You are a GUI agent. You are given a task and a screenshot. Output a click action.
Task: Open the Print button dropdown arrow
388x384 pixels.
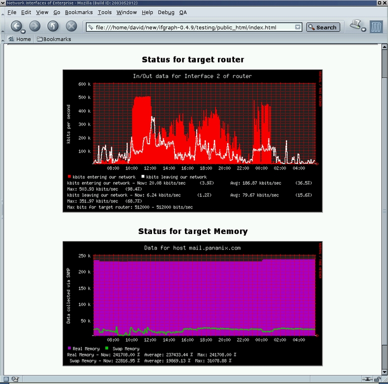pyautogui.click(x=363, y=30)
